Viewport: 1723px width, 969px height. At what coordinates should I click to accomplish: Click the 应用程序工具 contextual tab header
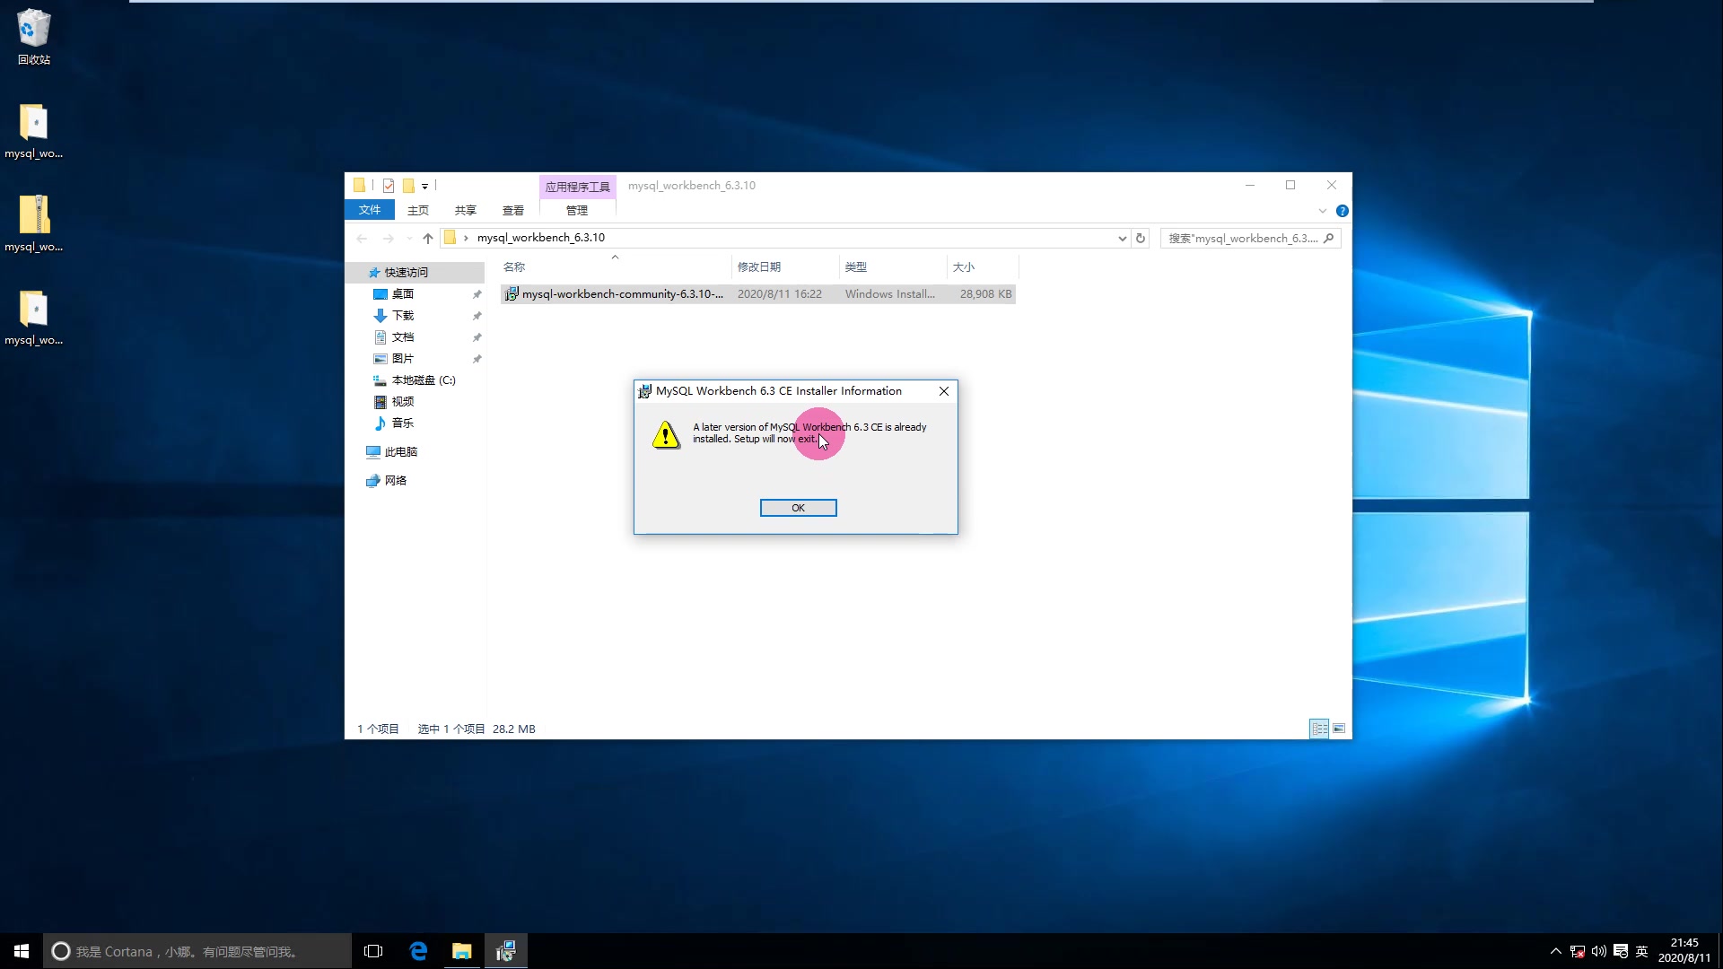pyautogui.click(x=577, y=187)
